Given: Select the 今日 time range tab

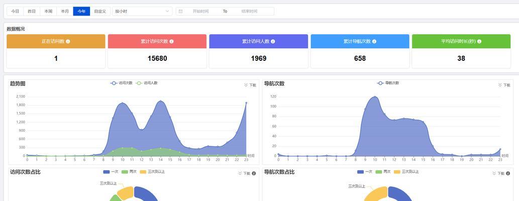Looking at the screenshot, I should click(x=15, y=11).
